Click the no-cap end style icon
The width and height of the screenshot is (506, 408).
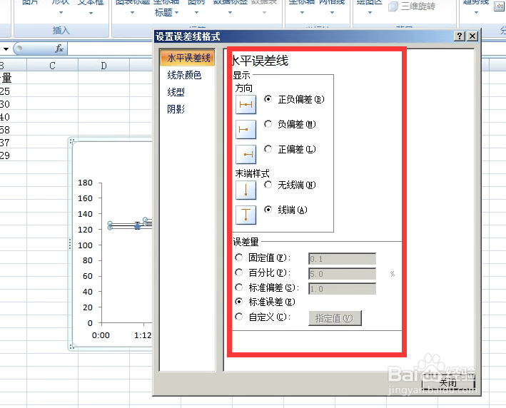(x=246, y=190)
